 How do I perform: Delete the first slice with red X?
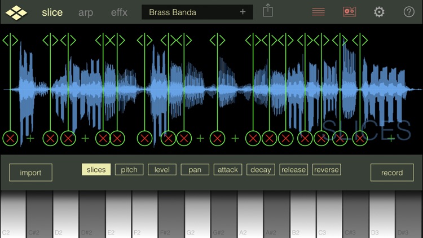(x=10, y=138)
